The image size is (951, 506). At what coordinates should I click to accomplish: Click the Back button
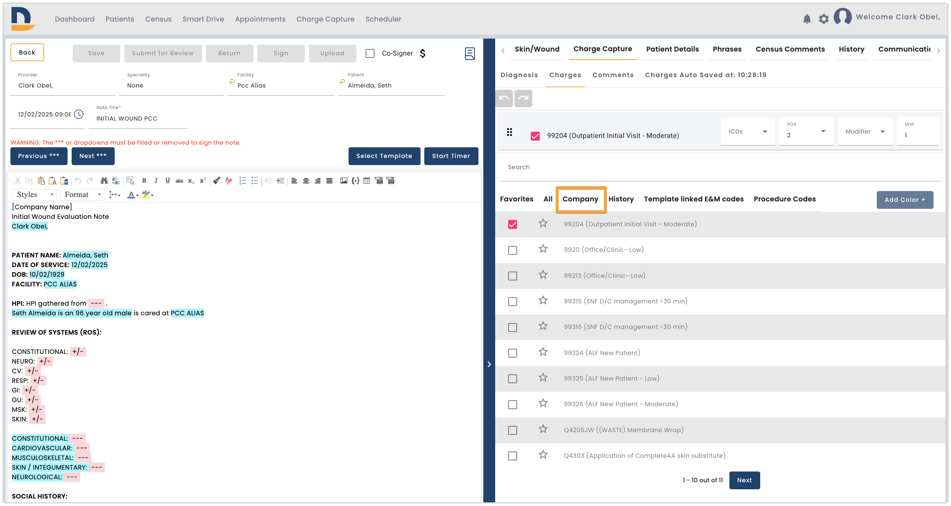(27, 52)
